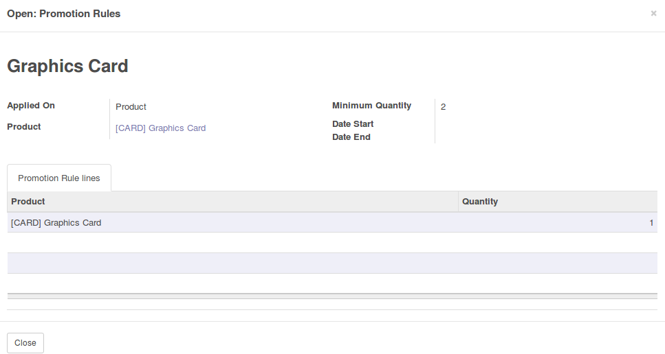Click the Date End label
Screen dimensions: 665x354
(351, 137)
